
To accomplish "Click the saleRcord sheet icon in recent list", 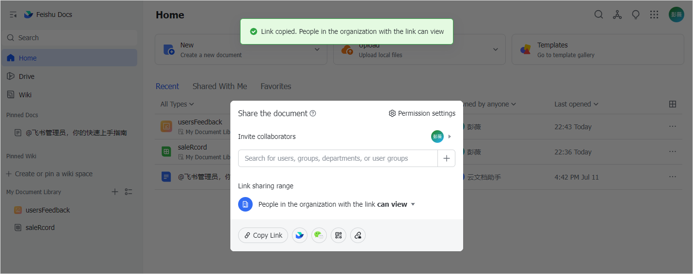I will click(166, 152).
